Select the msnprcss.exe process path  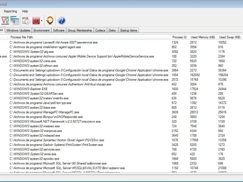click(36, 131)
